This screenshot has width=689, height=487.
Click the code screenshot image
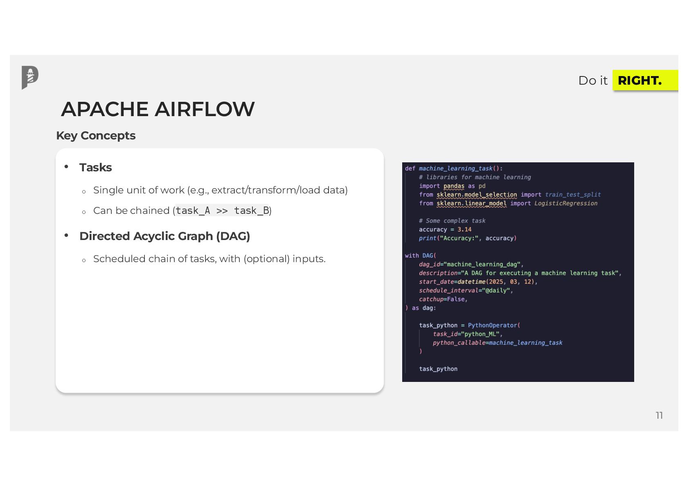pos(518,272)
